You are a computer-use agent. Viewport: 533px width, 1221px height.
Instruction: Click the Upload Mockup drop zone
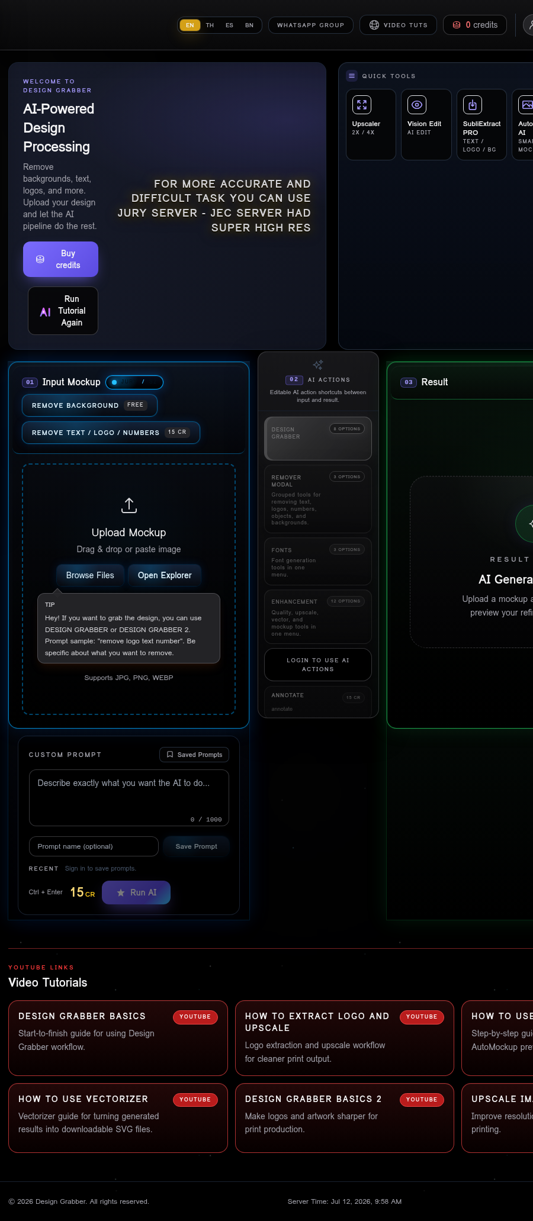point(129,589)
